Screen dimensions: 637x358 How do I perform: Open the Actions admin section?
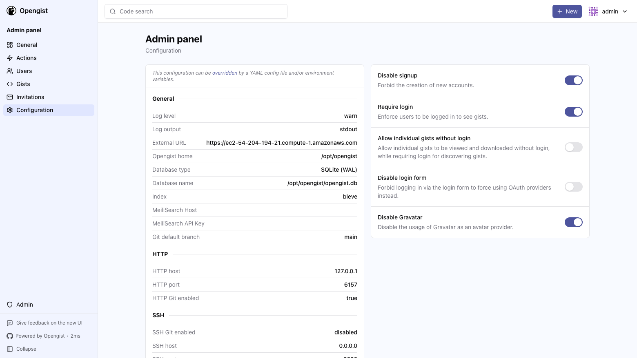click(x=49, y=58)
